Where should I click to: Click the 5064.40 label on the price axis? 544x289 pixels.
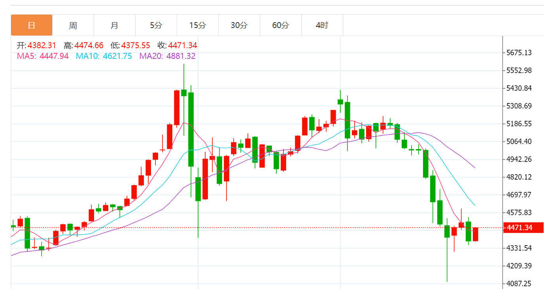[519, 141]
